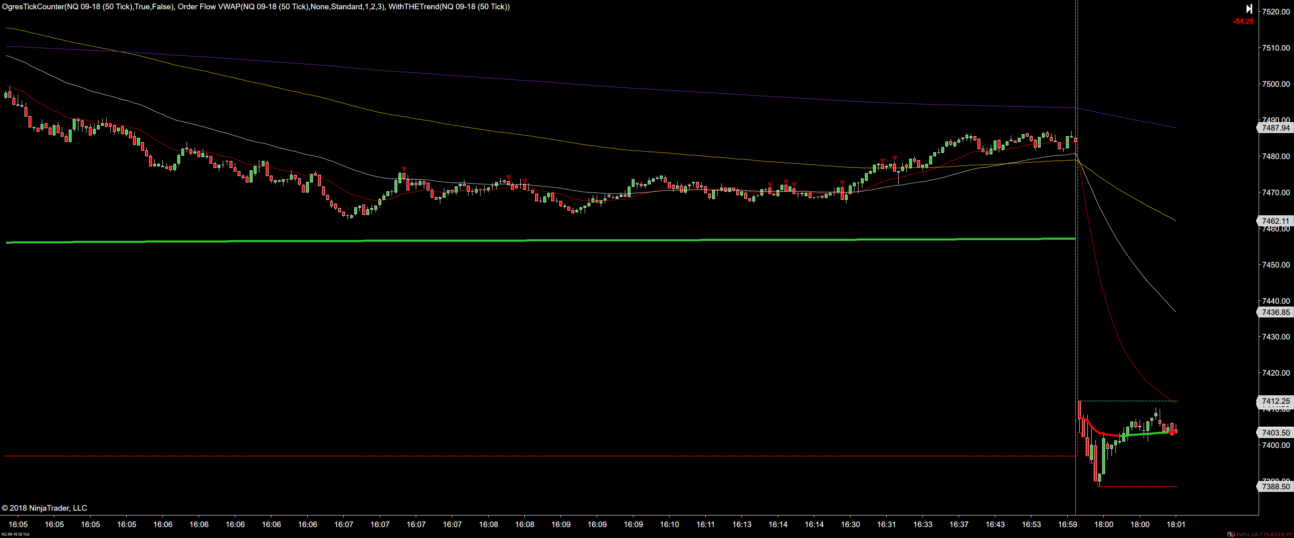Click the 7487.94 price marker

point(1275,128)
